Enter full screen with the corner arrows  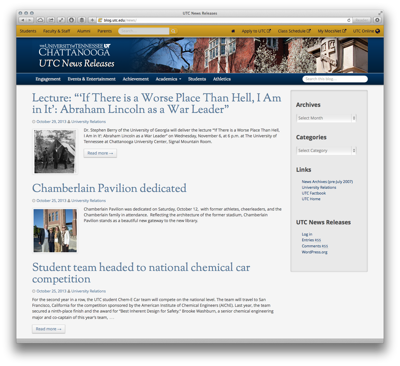click(380, 13)
